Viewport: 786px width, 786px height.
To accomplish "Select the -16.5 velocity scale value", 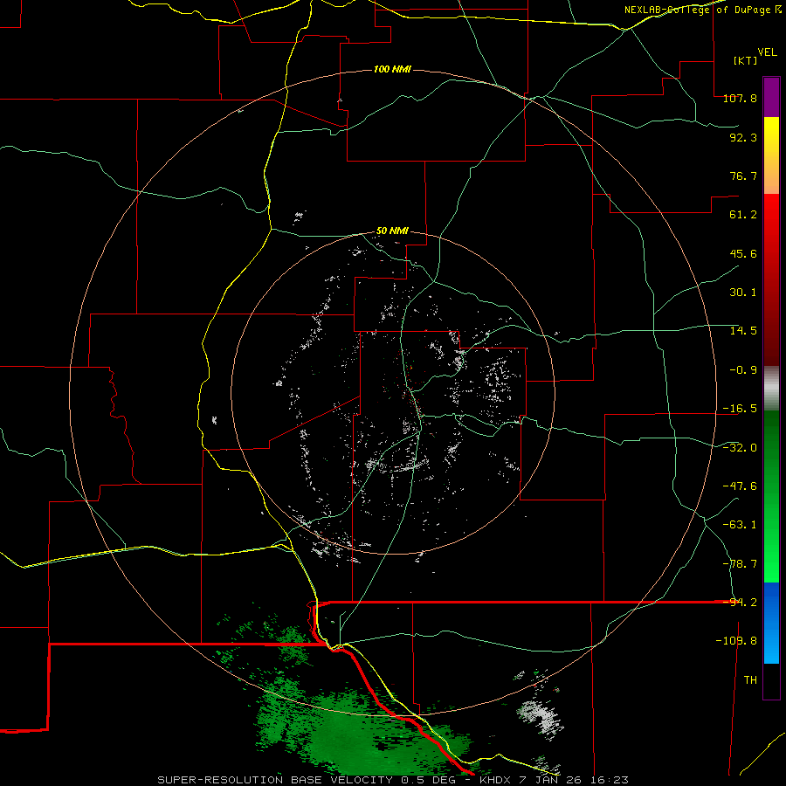I will (x=740, y=409).
